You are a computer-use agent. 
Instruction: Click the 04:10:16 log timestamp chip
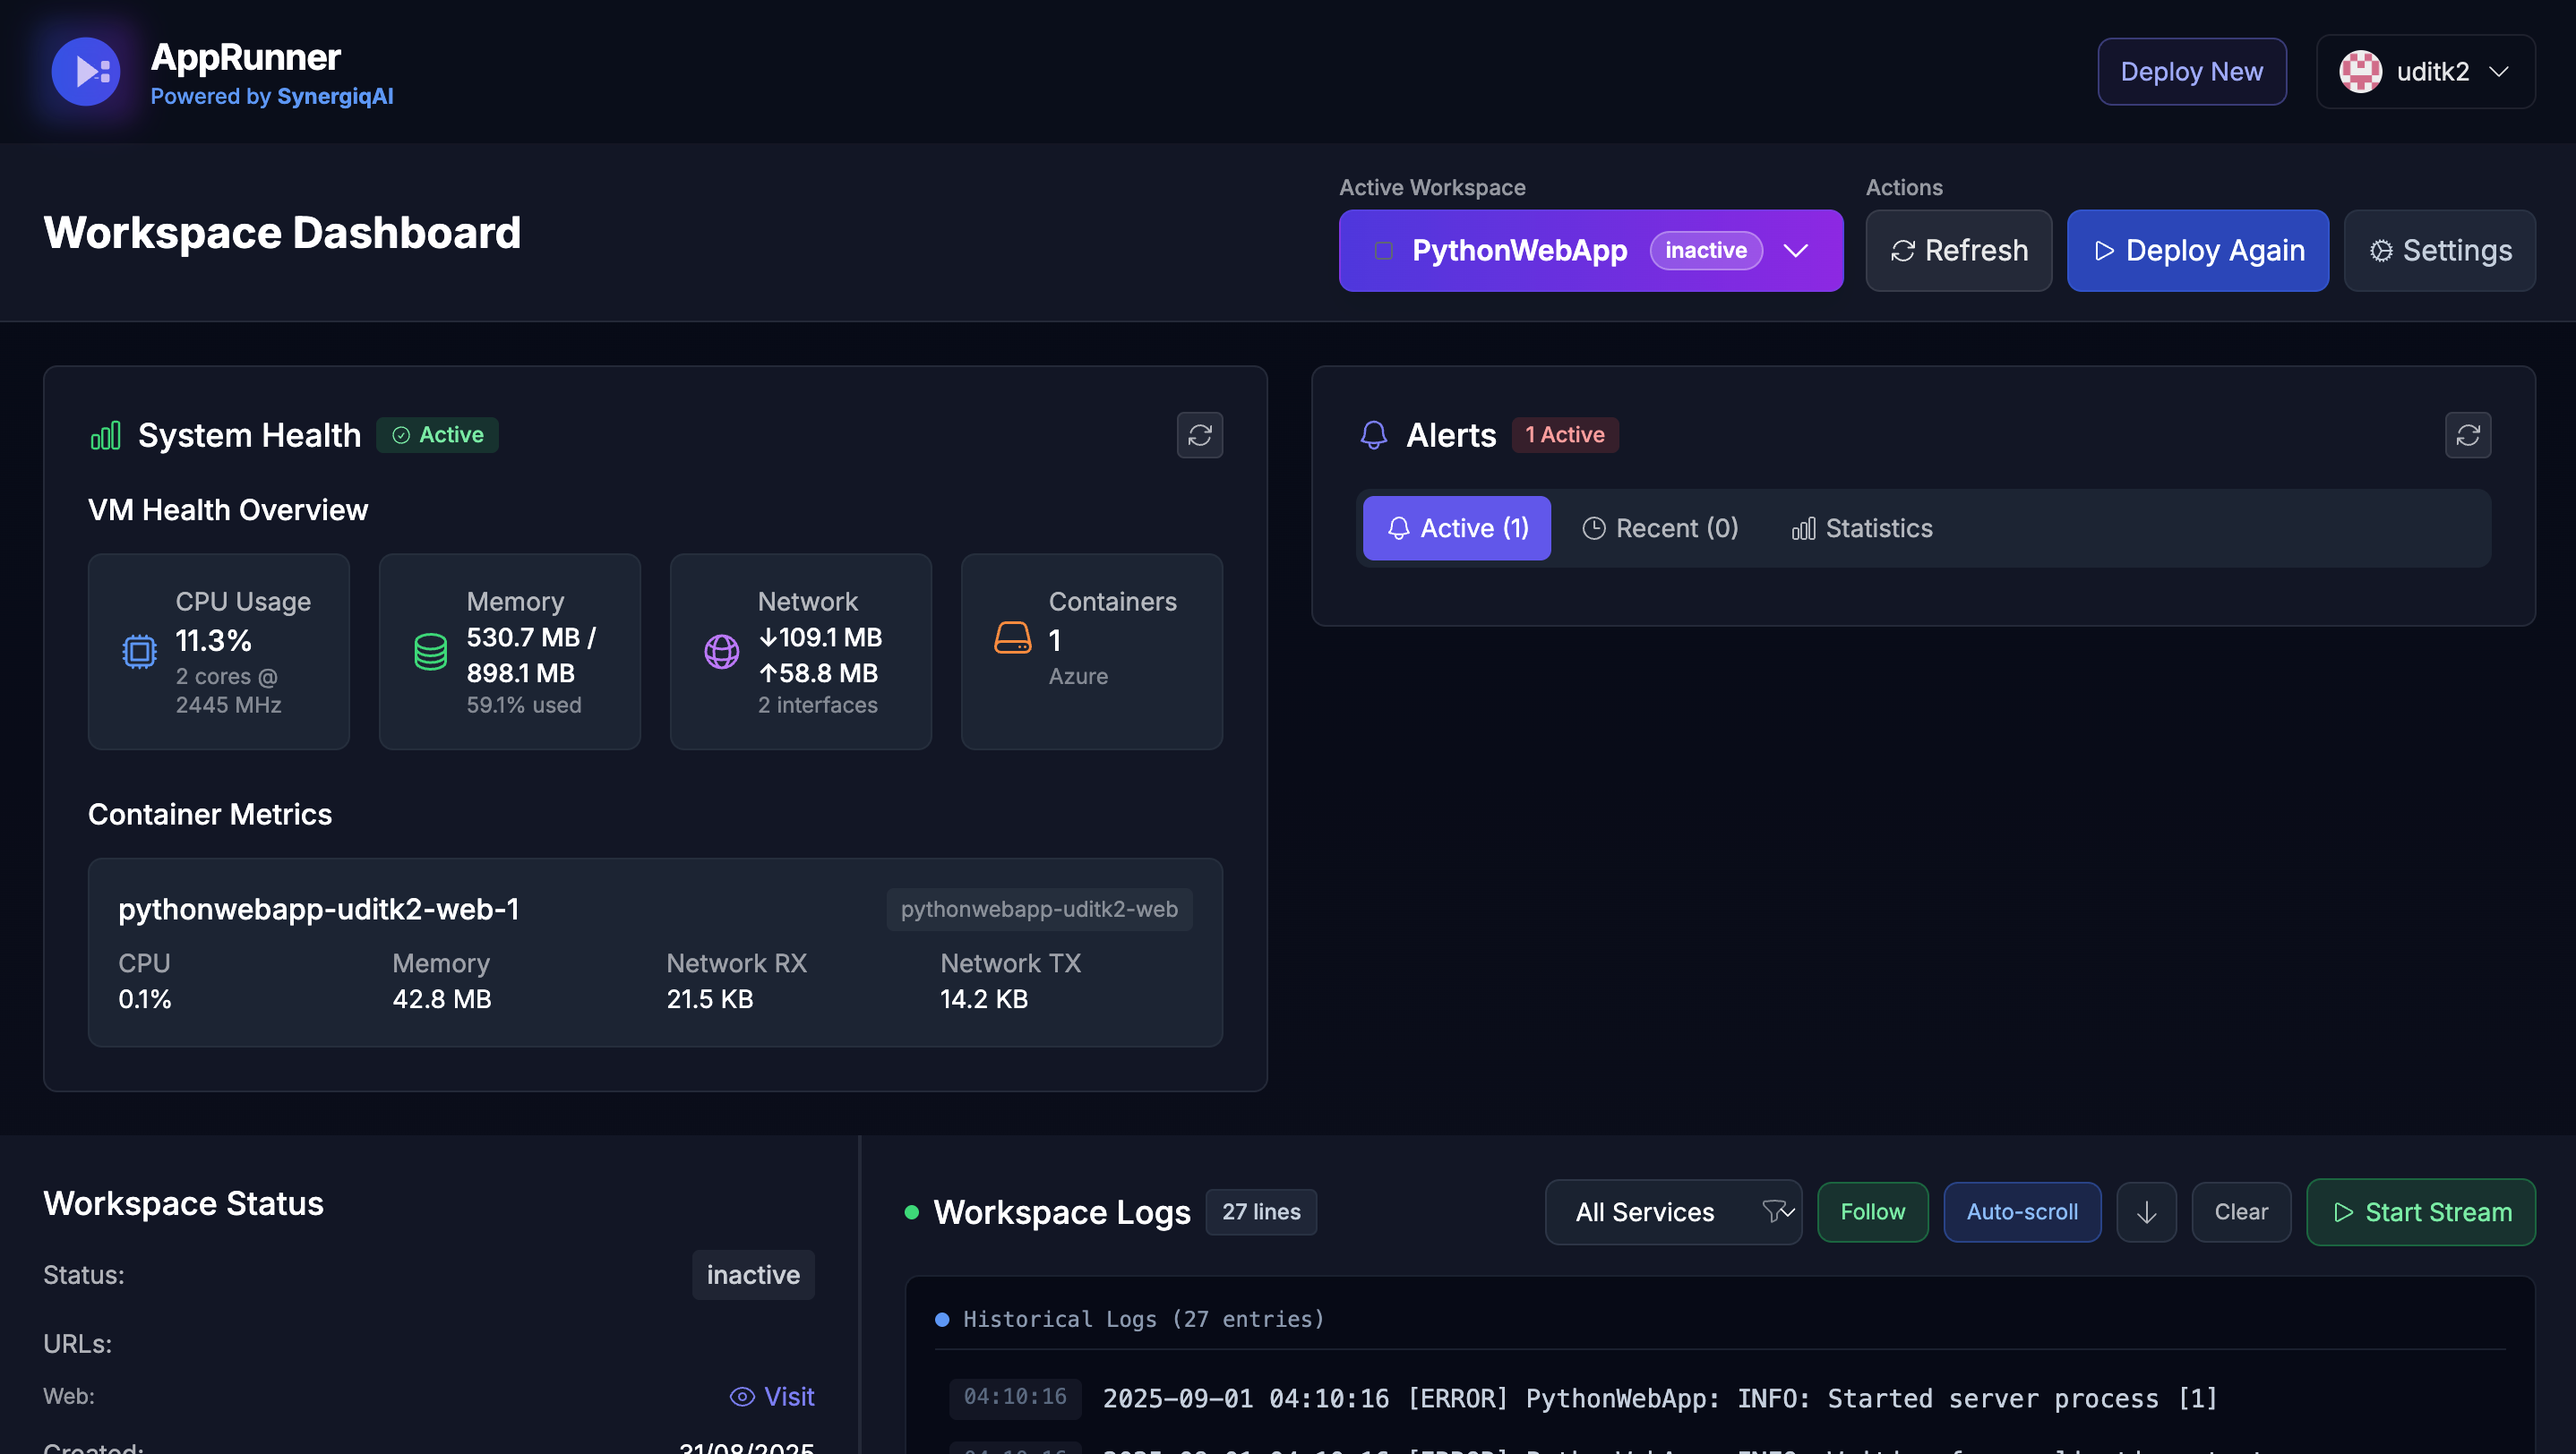click(x=1014, y=1397)
